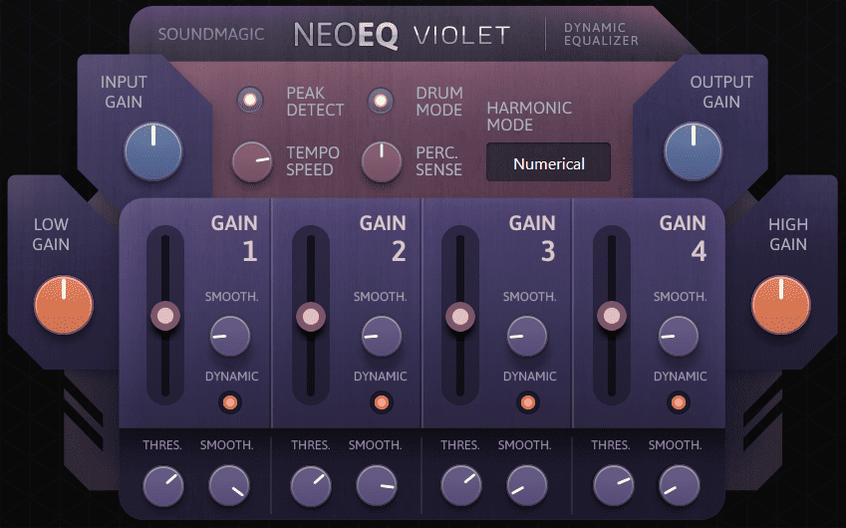Toggle the band 4 Dynamic LED

tap(679, 402)
